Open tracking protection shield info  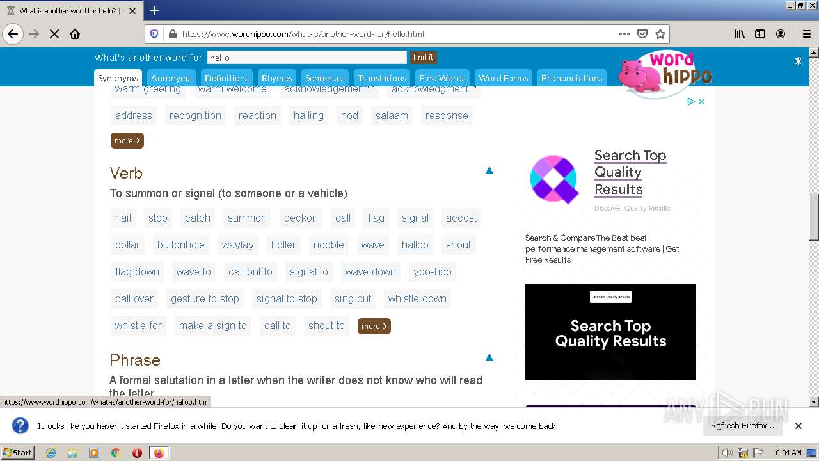coord(154,34)
